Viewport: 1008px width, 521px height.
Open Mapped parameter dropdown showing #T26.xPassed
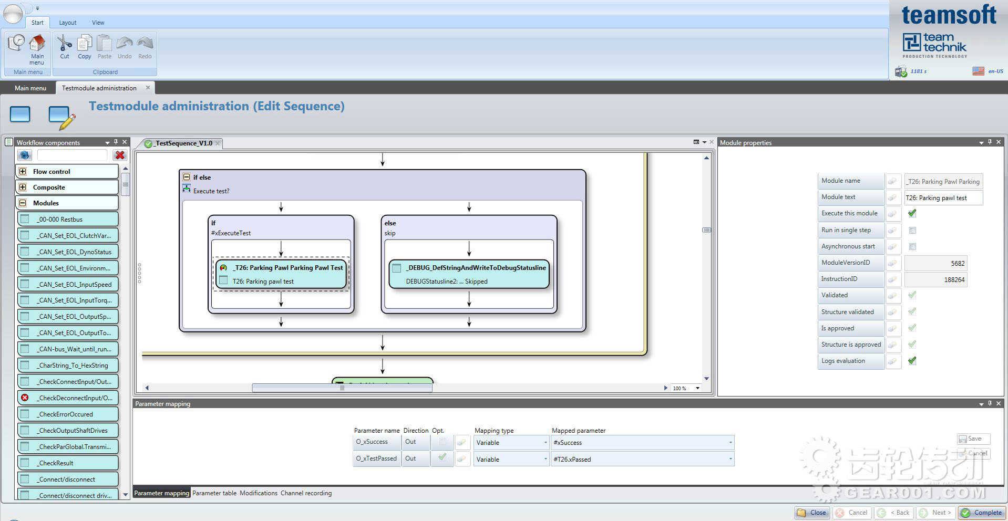pos(730,459)
